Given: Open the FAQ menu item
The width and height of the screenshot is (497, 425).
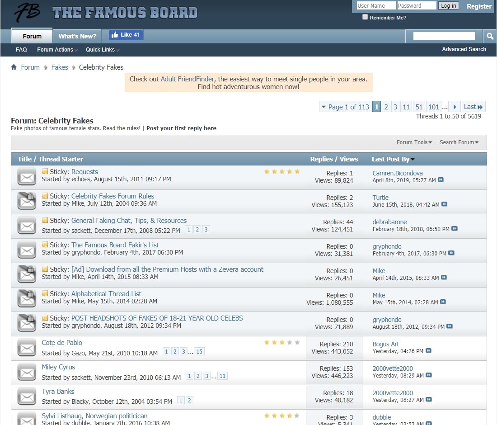Looking at the screenshot, I should pos(21,50).
